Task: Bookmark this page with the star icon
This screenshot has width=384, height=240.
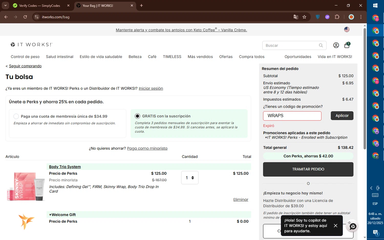Action: coord(304,17)
